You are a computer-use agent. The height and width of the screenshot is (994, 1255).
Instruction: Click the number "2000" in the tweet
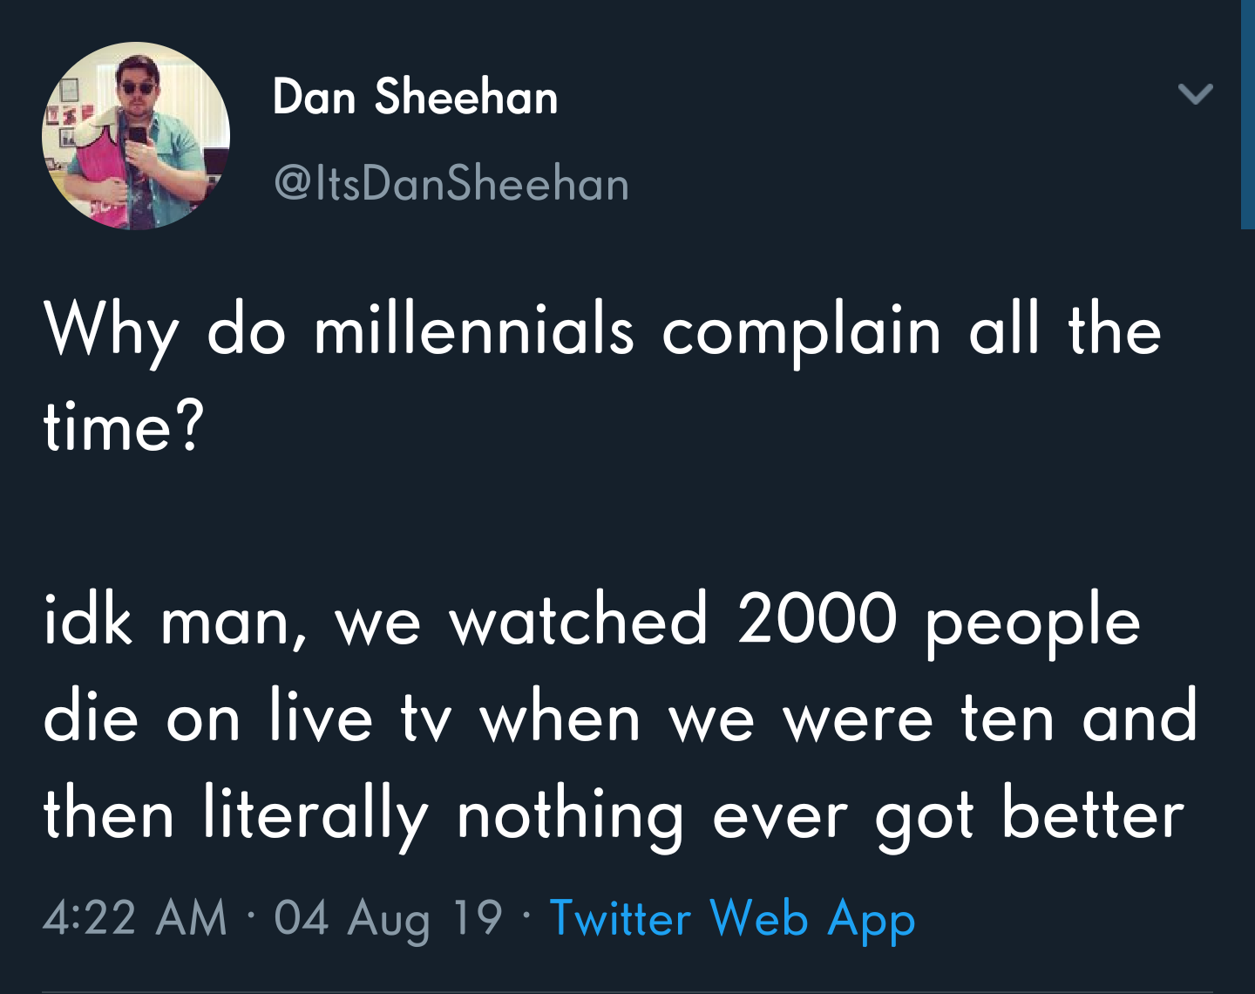click(x=817, y=621)
